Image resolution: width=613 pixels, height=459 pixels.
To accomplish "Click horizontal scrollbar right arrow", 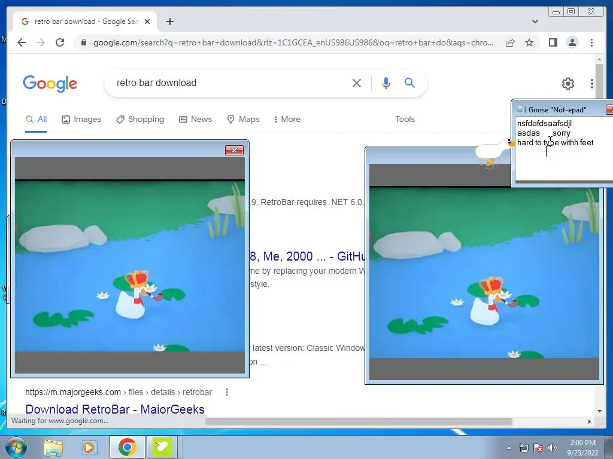I will (x=590, y=421).
